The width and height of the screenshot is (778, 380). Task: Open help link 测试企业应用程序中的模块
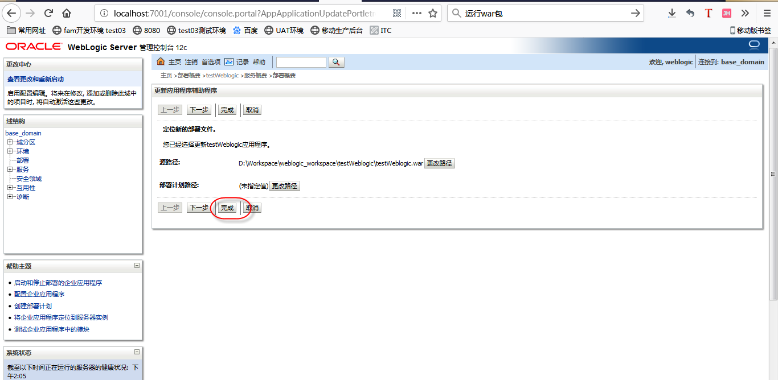point(52,329)
